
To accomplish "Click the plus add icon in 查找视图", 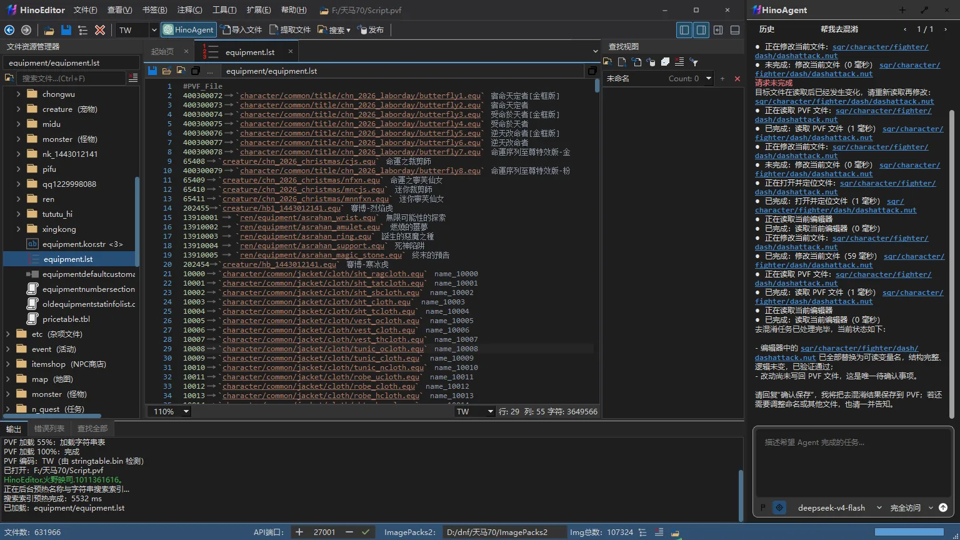I will coord(722,79).
